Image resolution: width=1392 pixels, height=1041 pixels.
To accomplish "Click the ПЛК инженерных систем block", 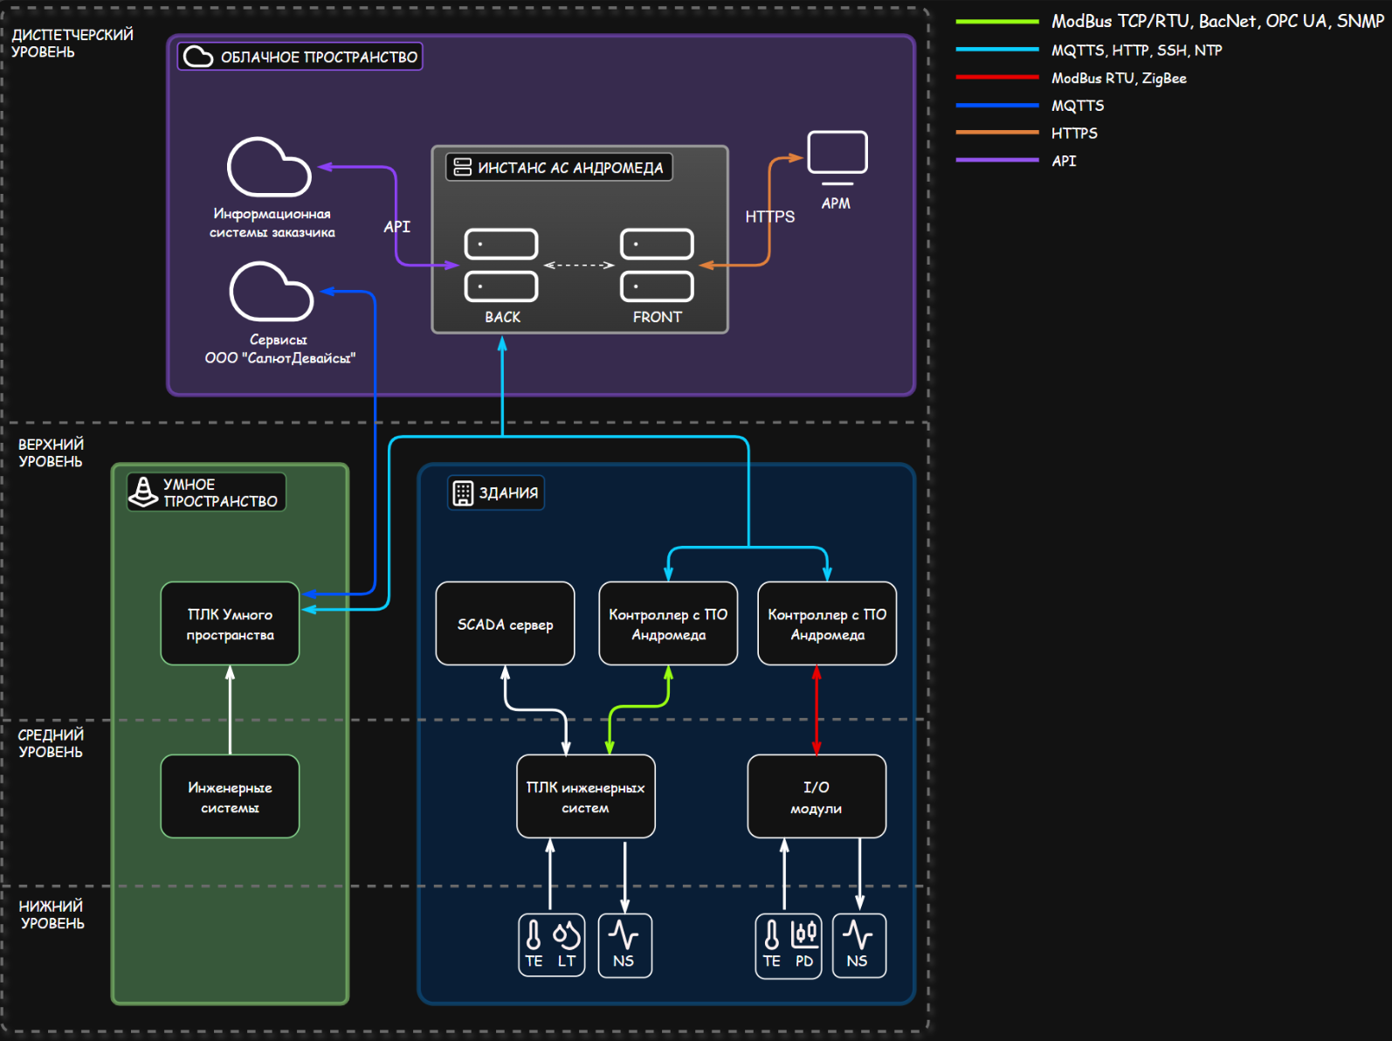I will [x=585, y=796].
